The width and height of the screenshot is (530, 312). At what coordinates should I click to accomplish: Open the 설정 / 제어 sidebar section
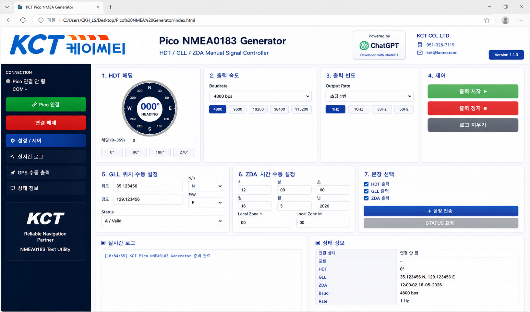pyautogui.click(x=46, y=141)
